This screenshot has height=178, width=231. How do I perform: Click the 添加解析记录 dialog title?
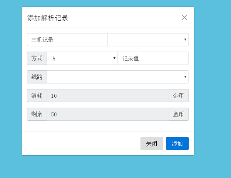48,18
